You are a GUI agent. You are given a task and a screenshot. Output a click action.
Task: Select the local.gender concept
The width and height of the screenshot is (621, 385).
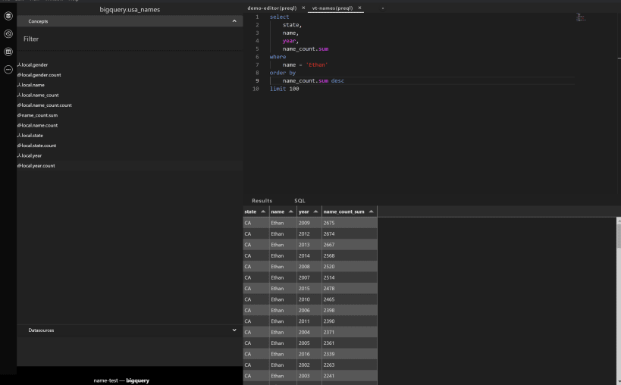click(x=34, y=65)
